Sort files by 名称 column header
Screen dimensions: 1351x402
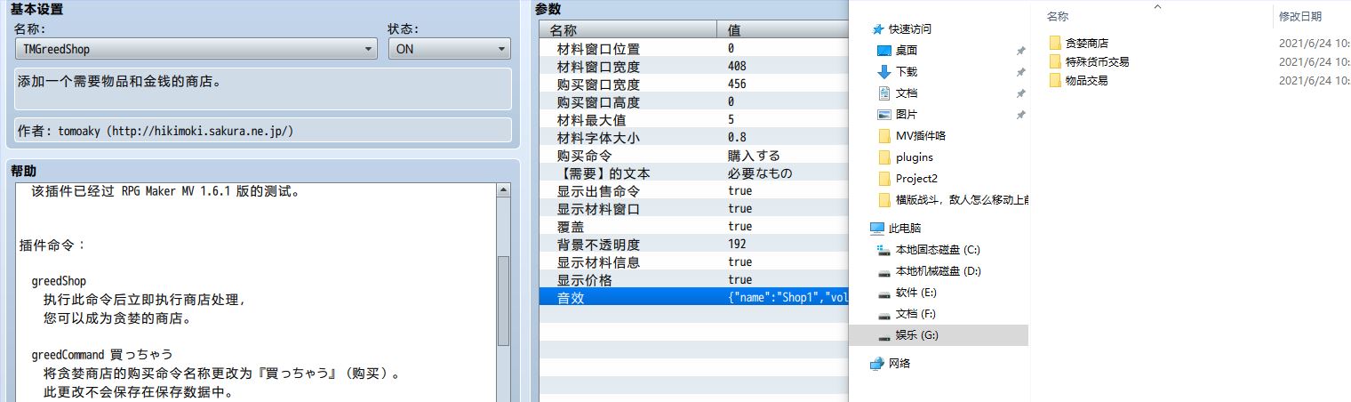[1057, 16]
